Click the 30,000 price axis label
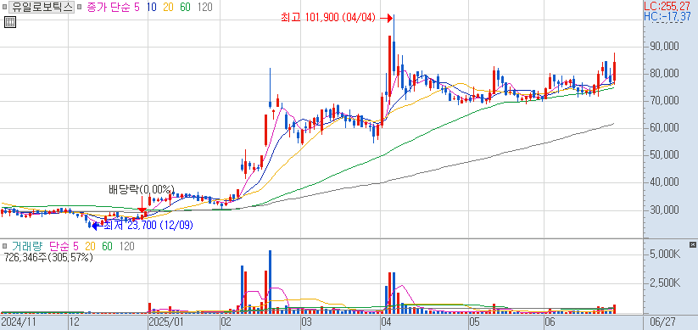698x330 pixels. pos(664,210)
